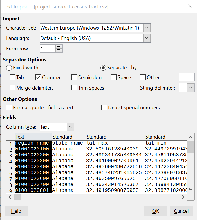Screen dimensions: 197x220
Task: Click the Other separator text field
Action: pyautogui.click(x=187, y=77)
